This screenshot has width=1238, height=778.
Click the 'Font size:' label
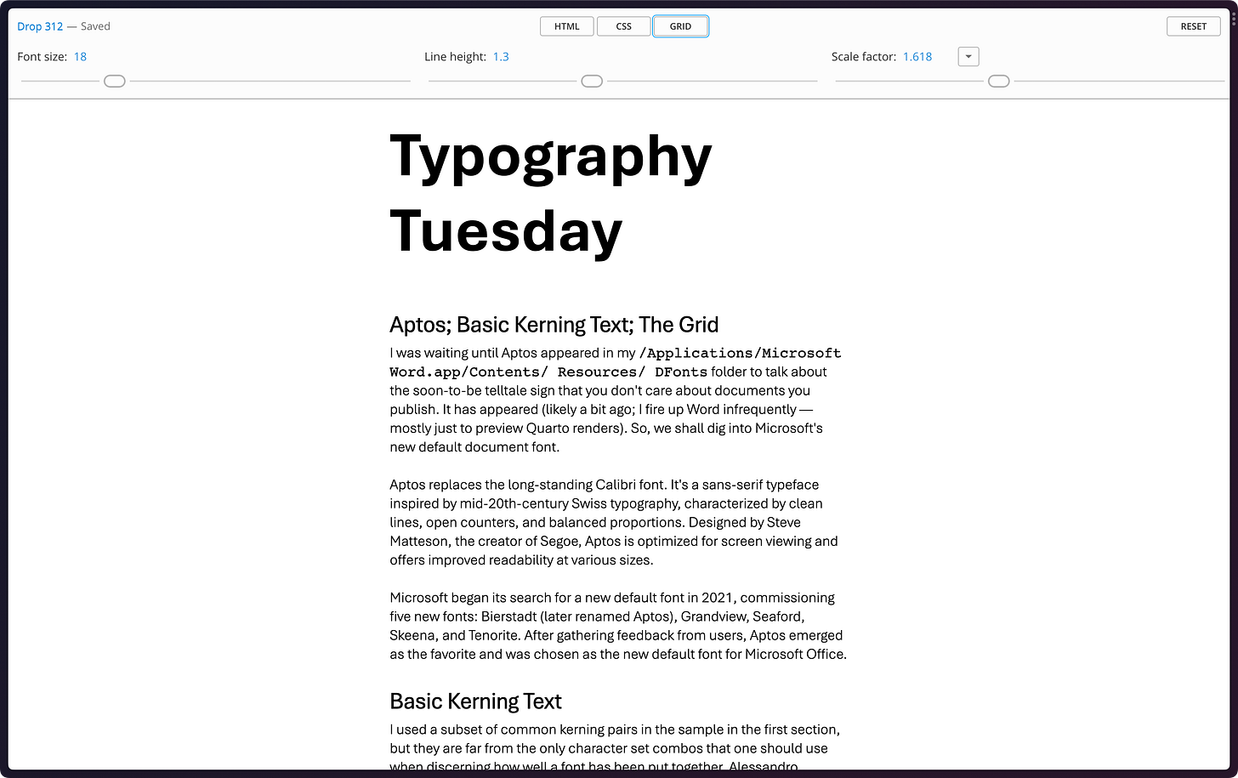(43, 57)
